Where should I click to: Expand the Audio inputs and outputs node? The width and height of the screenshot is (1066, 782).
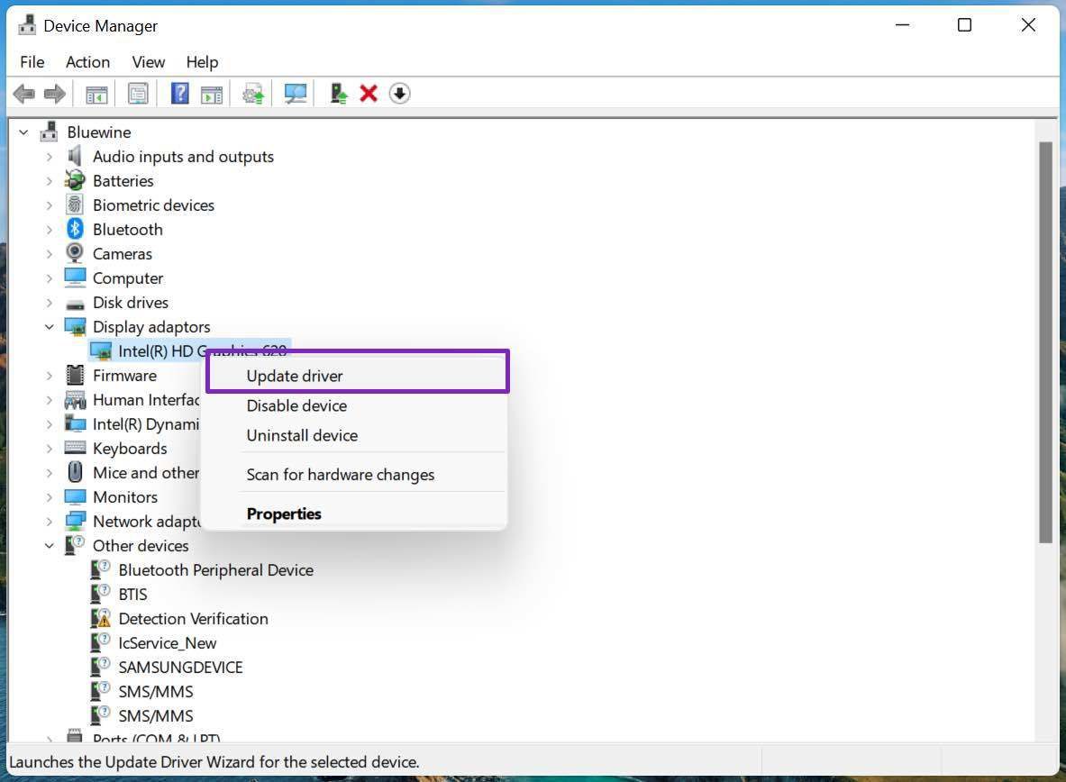tap(49, 157)
